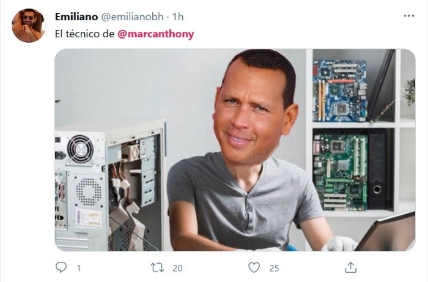428x282 pixels.
Task: Click the reply count 1
Action: pos(79,268)
